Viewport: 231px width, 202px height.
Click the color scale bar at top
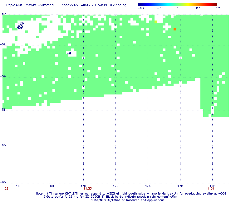(177, 5)
